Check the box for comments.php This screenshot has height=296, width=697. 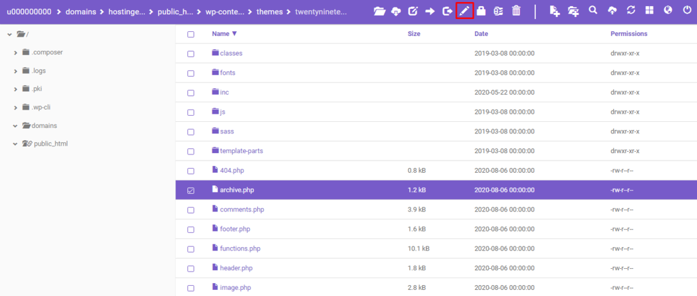click(191, 210)
